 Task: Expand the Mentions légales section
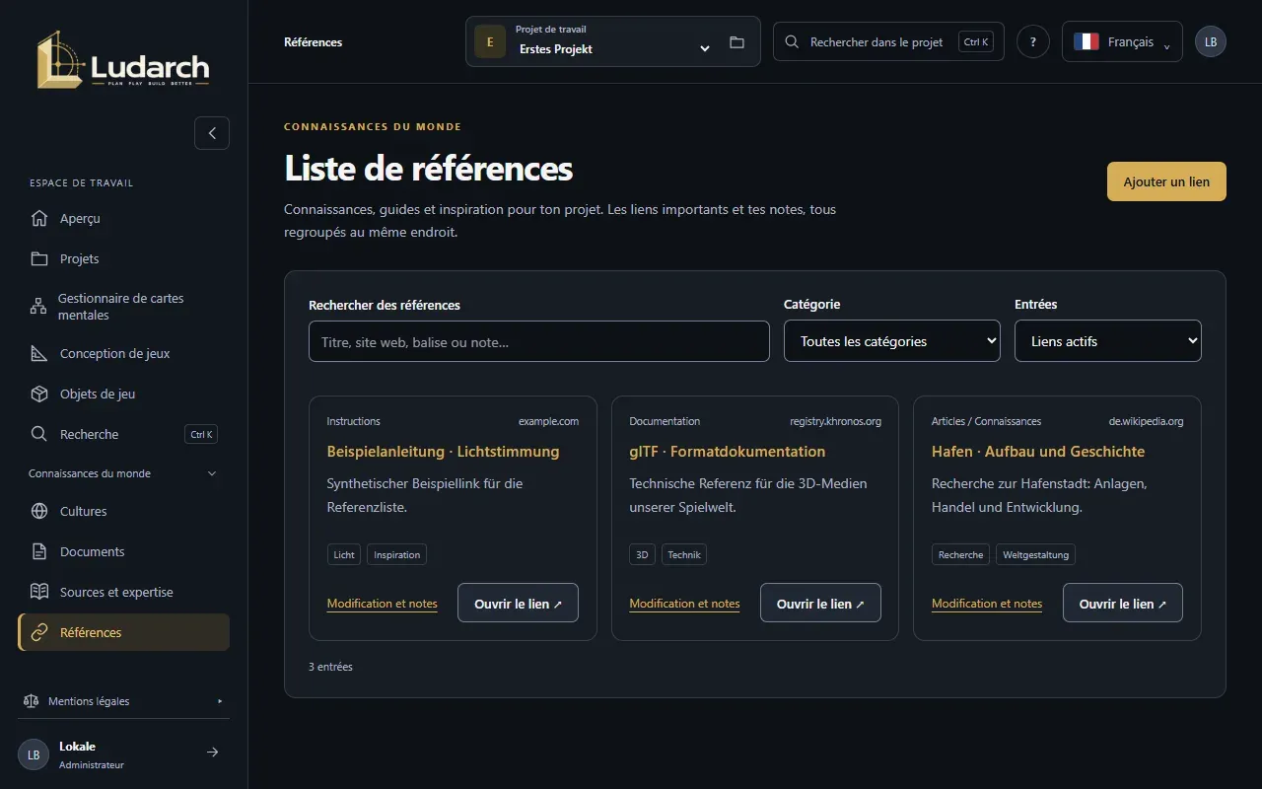(x=123, y=701)
